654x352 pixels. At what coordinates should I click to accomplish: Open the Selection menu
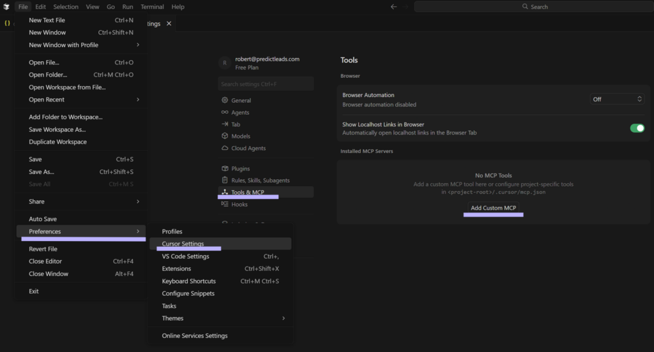tap(66, 6)
